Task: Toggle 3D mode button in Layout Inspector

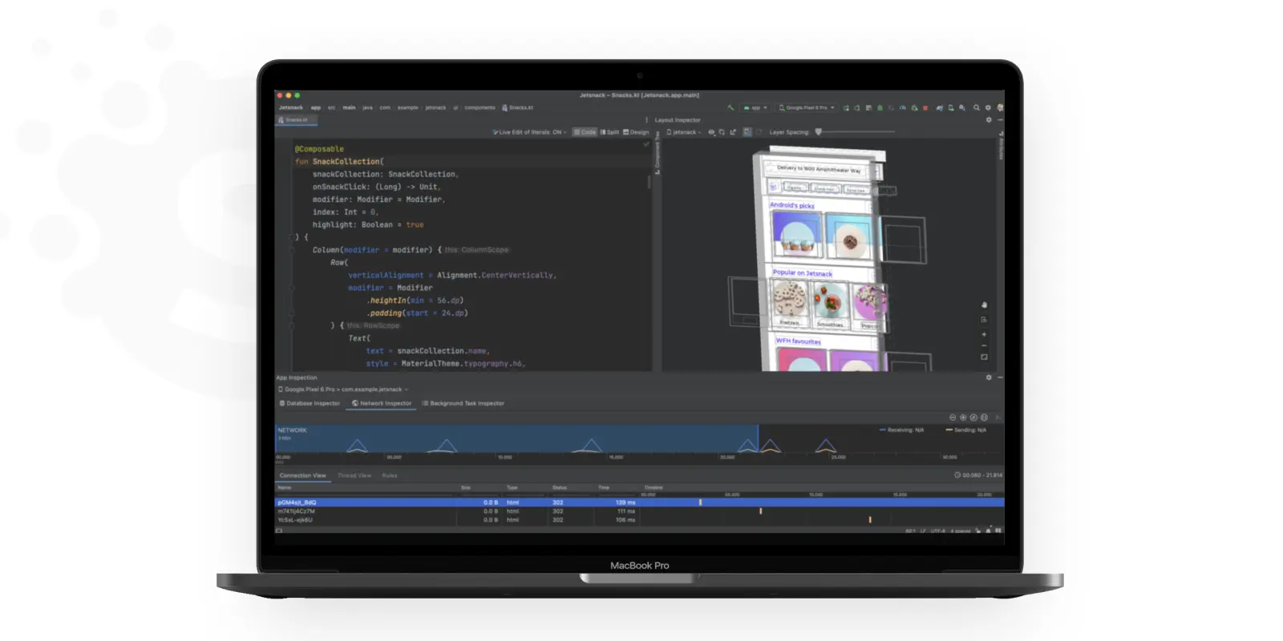Action: coord(747,132)
